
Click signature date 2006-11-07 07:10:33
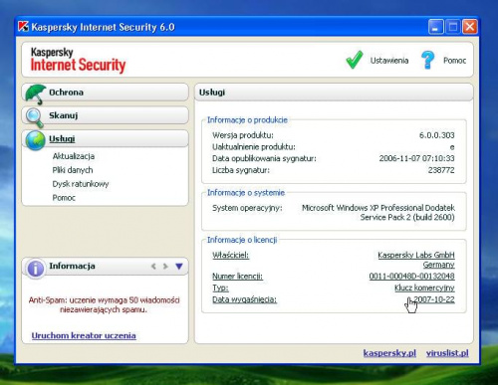(x=416, y=158)
